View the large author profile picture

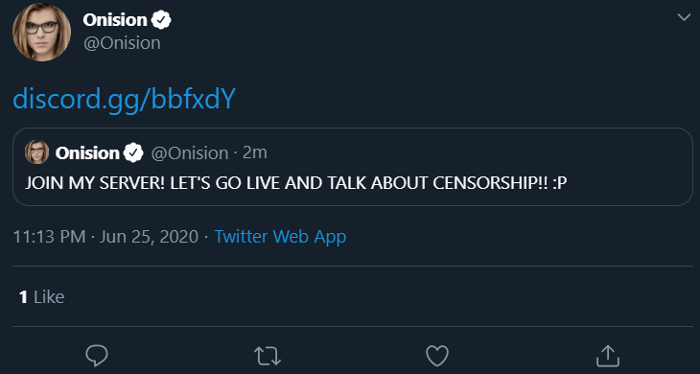(41, 32)
